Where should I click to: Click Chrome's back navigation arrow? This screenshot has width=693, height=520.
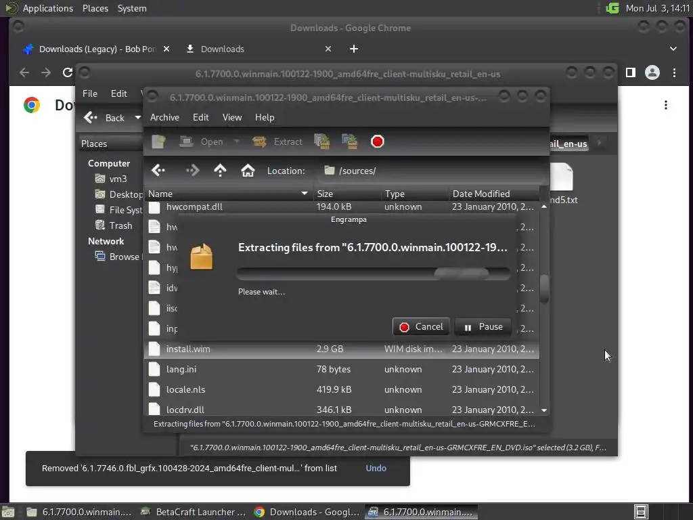pyautogui.click(x=24, y=72)
